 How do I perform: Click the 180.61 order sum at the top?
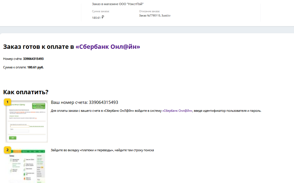[96, 18]
